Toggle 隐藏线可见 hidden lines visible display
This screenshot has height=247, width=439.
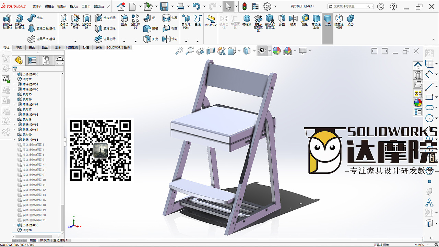pos(339,21)
